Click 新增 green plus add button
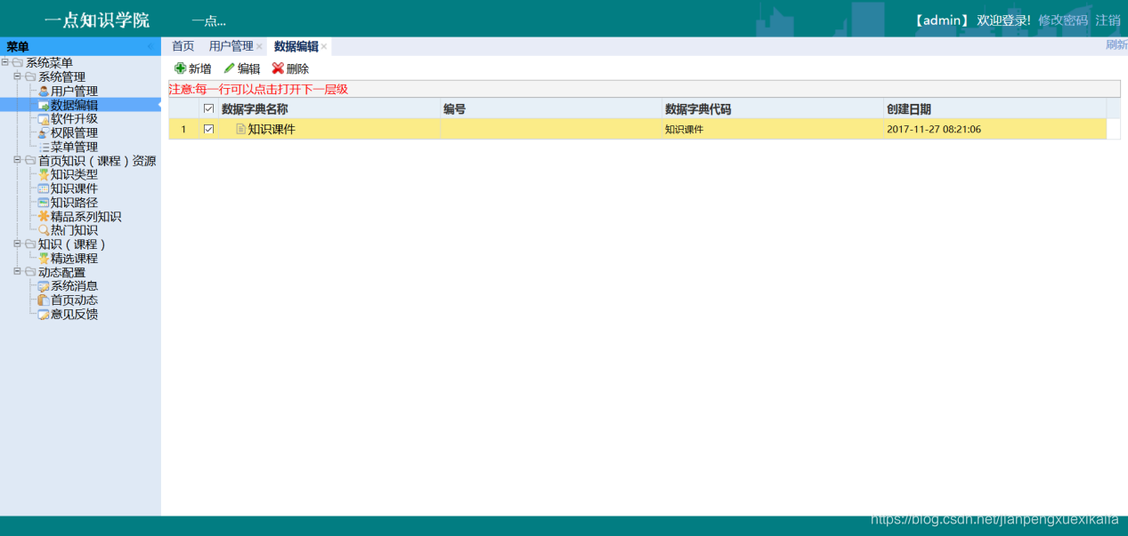Viewport: 1128px width, 536px height. 193,68
